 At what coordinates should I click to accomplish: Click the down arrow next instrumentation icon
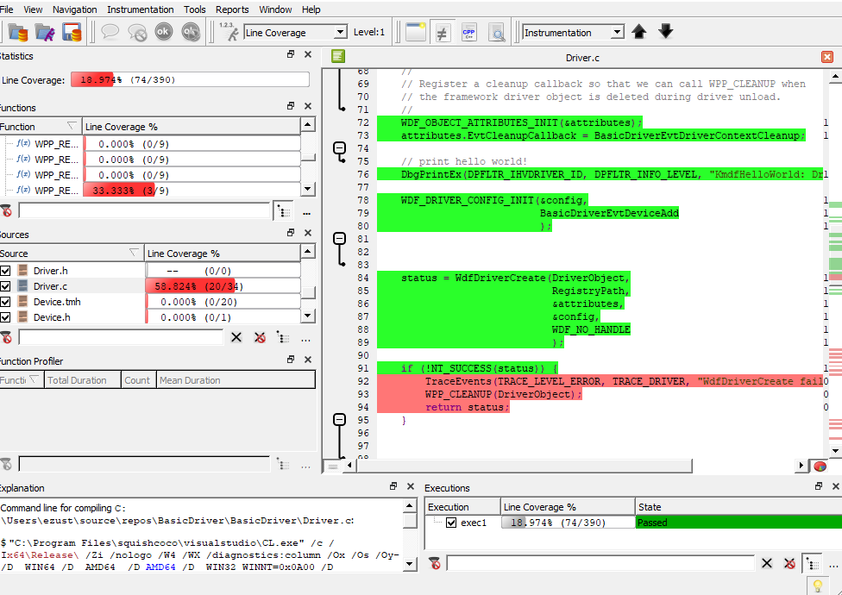pos(665,32)
